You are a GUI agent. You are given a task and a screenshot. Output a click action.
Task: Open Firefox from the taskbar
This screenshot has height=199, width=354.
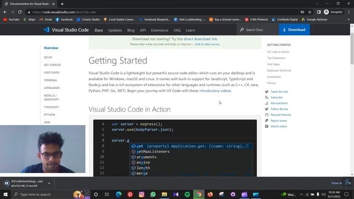(210, 194)
